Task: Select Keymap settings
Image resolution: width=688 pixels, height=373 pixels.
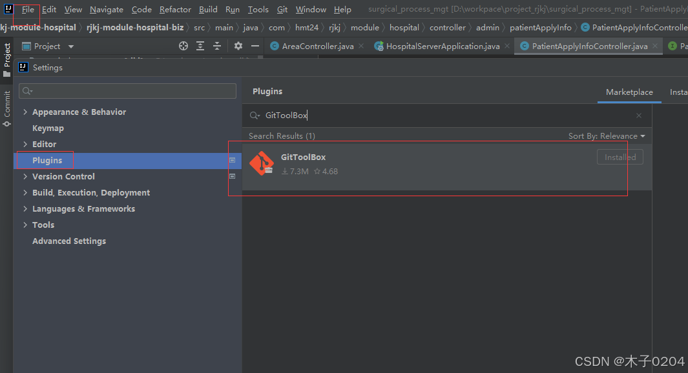Action: pyautogui.click(x=48, y=128)
